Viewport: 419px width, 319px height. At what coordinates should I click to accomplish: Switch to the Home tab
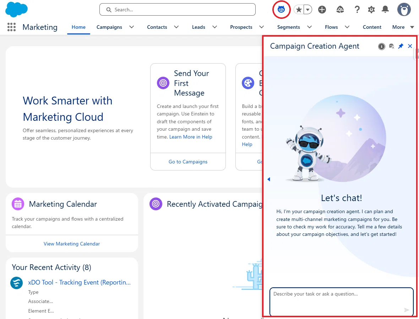click(78, 27)
